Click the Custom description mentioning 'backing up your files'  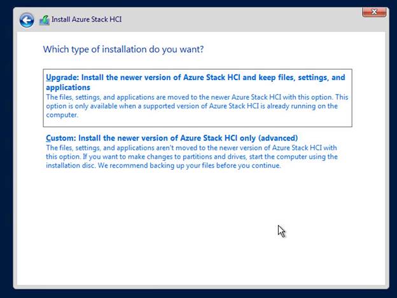click(192, 156)
